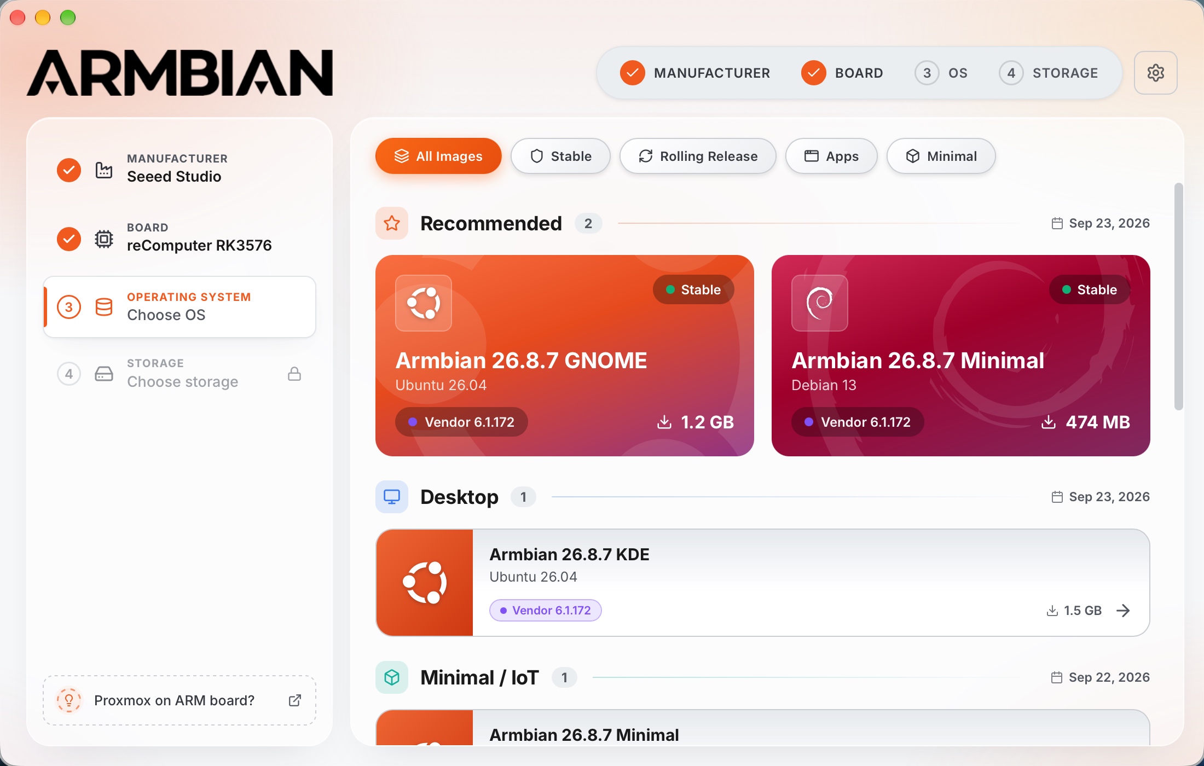The image size is (1204, 766).
Task: Click the Minimal / IoT section heading
Action: pyautogui.click(x=479, y=677)
